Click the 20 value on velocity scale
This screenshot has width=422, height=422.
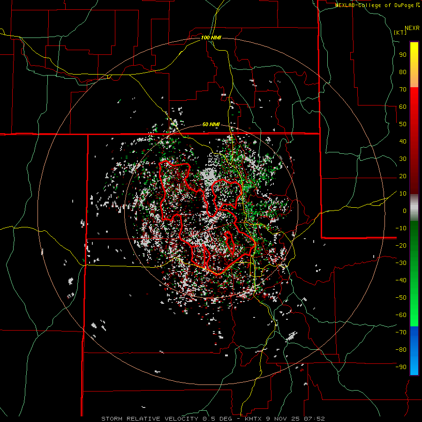point(403,176)
